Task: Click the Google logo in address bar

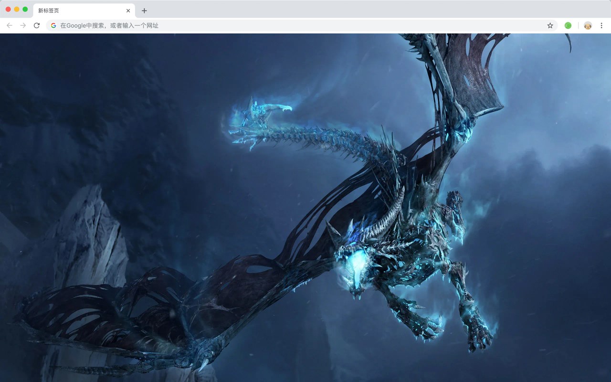Action: (53, 25)
